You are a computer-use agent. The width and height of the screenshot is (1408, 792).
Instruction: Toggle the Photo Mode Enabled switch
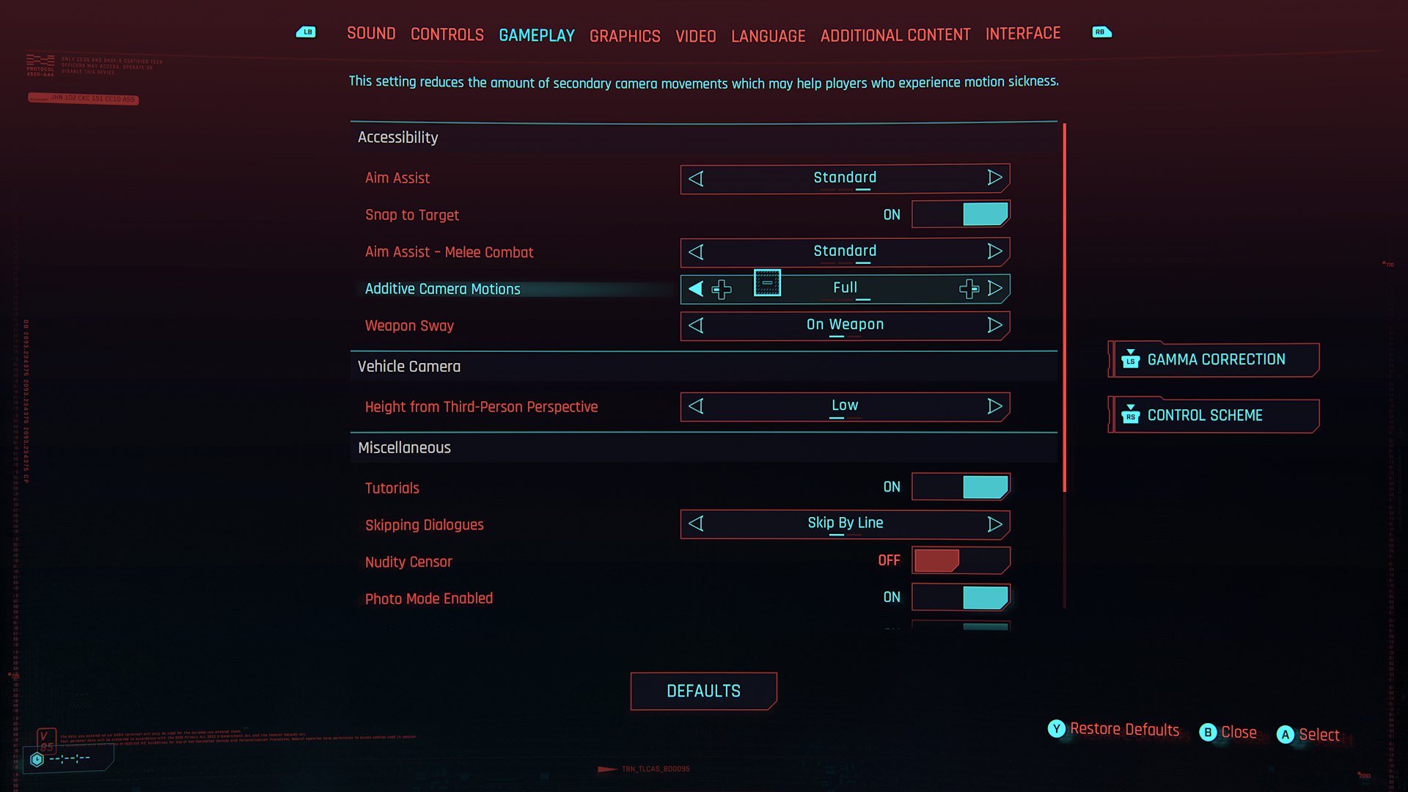959,597
